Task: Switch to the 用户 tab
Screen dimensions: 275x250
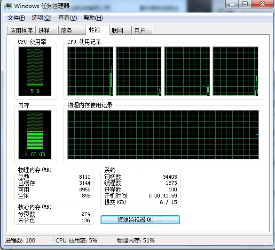Action: [x=142, y=30]
